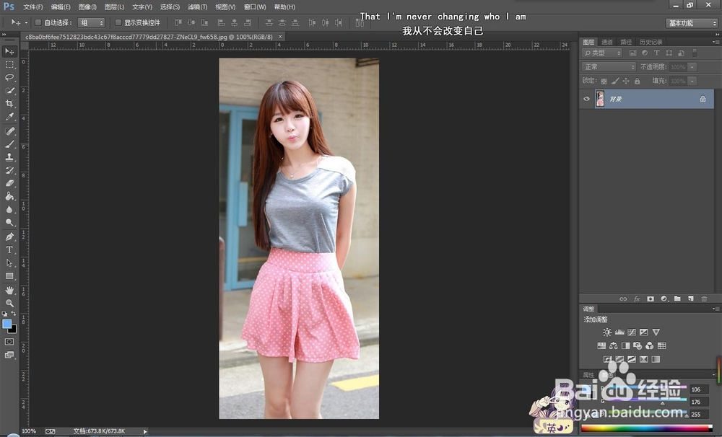Add layer mask at Layers panel bottom
This screenshot has width=722, height=437.
click(651, 299)
